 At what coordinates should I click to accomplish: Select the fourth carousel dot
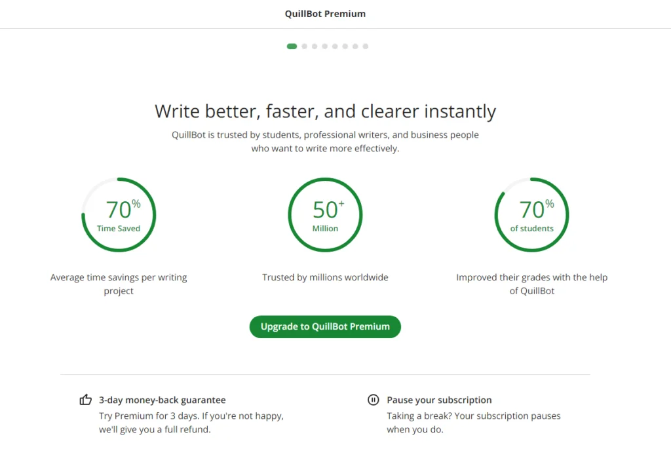[325, 46]
